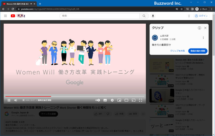215x136 pixels.
Task: Subscribe with チャンネル登録 button
Action: point(48,114)
